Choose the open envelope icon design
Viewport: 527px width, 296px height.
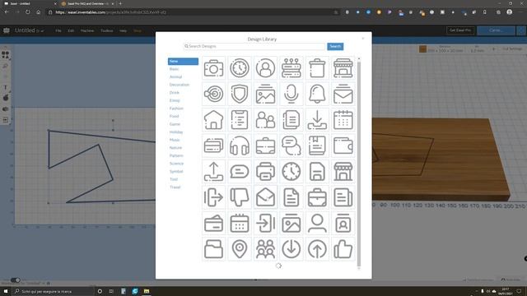[265, 197]
